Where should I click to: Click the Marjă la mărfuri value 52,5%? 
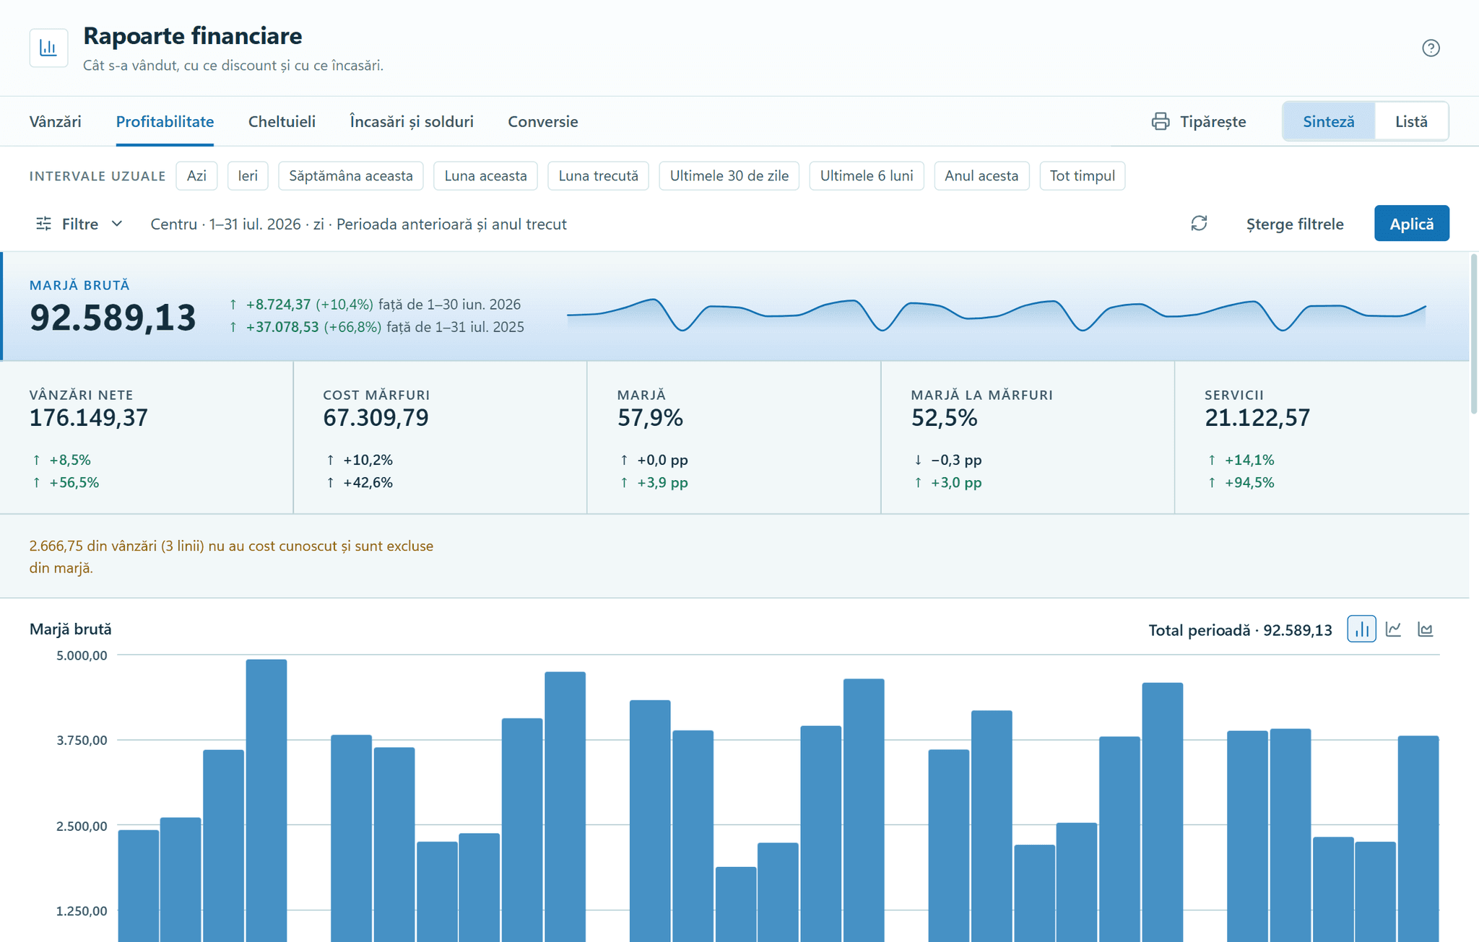[944, 417]
